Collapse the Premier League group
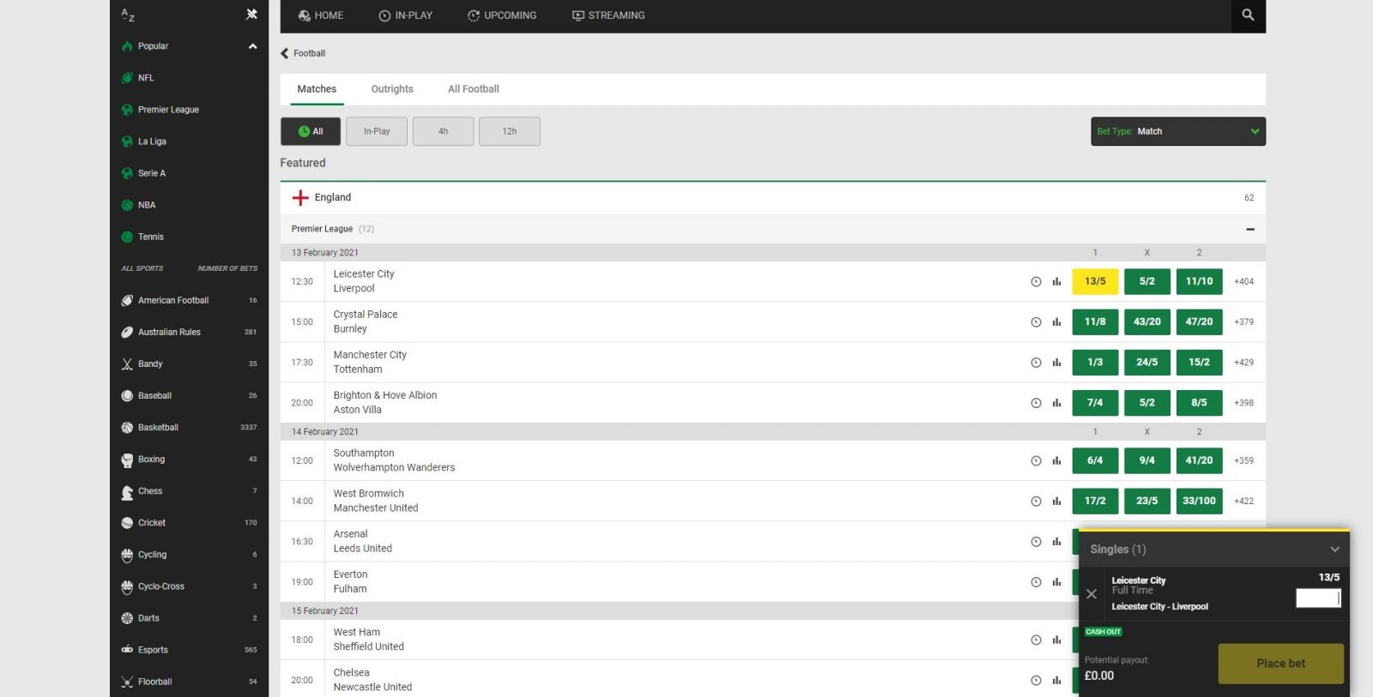Screen dimensions: 1373x697 1250,229
